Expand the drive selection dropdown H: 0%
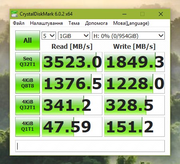This screenshot has width=180, height=164. click(x=128, y=36)
